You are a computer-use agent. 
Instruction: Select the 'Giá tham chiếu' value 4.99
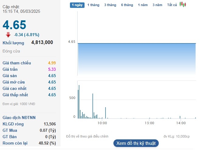(x=52, y=63)
